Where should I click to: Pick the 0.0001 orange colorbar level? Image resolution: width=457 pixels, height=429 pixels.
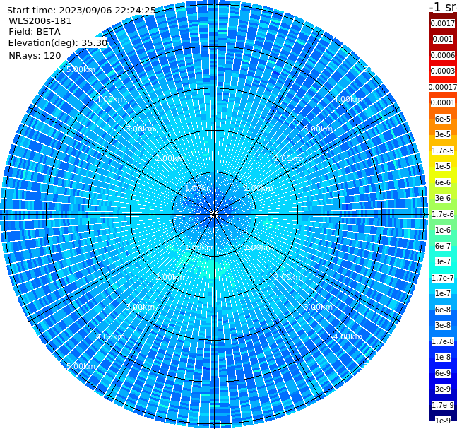point(443,102)
